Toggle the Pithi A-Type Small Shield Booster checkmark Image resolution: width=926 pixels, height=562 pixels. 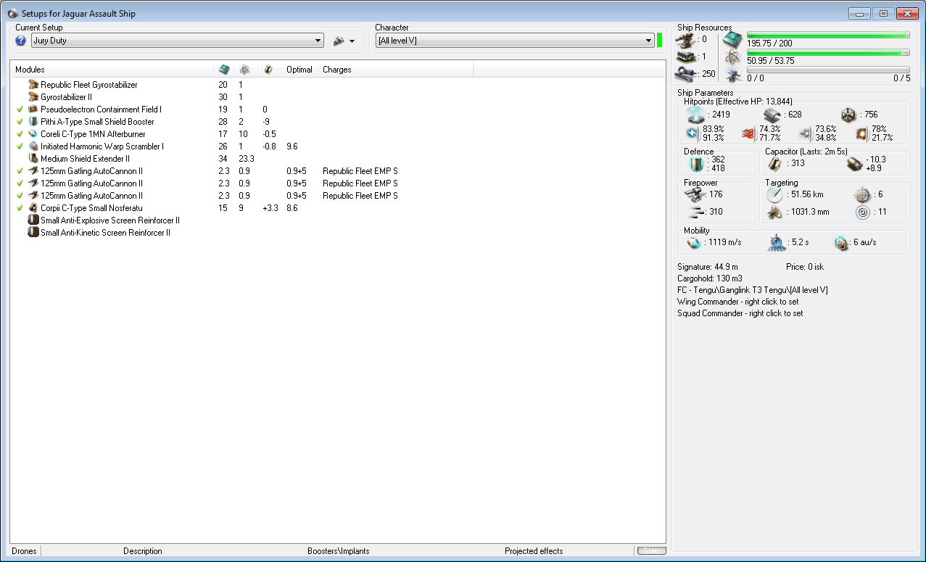click(20, 122)
